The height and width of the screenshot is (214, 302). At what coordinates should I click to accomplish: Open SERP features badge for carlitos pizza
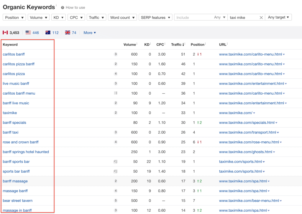[x=116, y=74]
